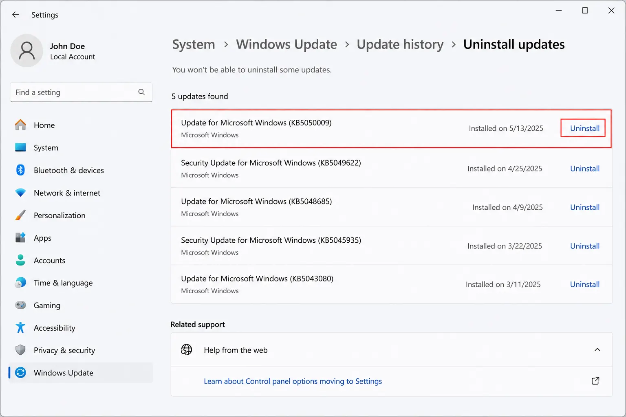Go to Windows Update breadcrumb
Screen dimensions: 626x417
pyautogui.click(x=287, y=44)
